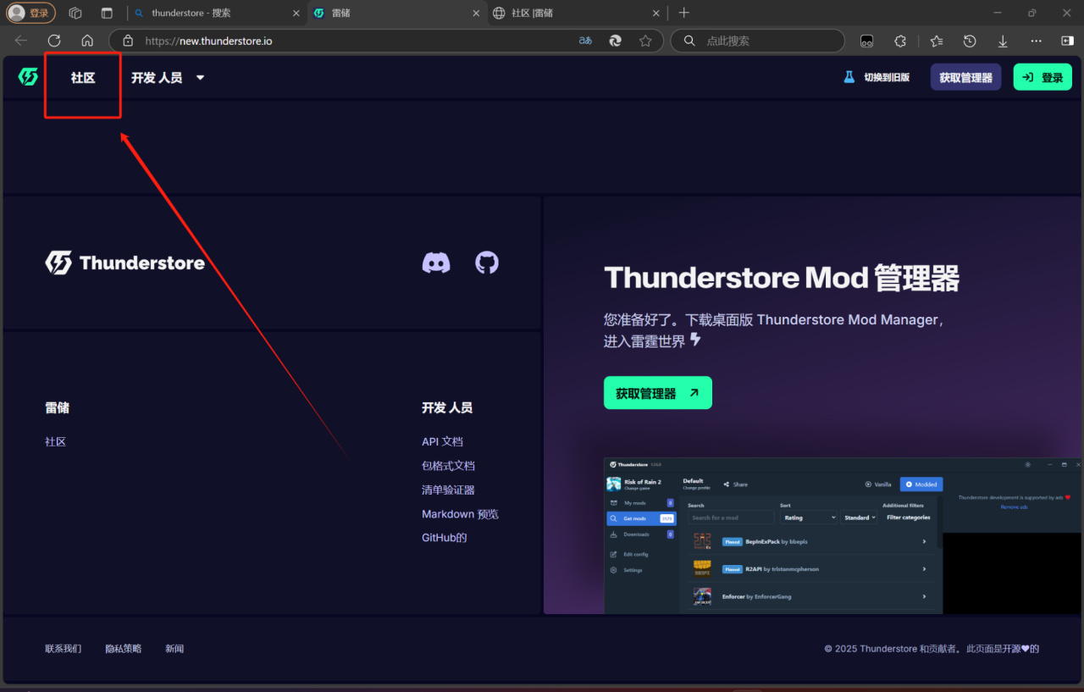Click the 获取管理器 button in header

(x=965, y=77)
